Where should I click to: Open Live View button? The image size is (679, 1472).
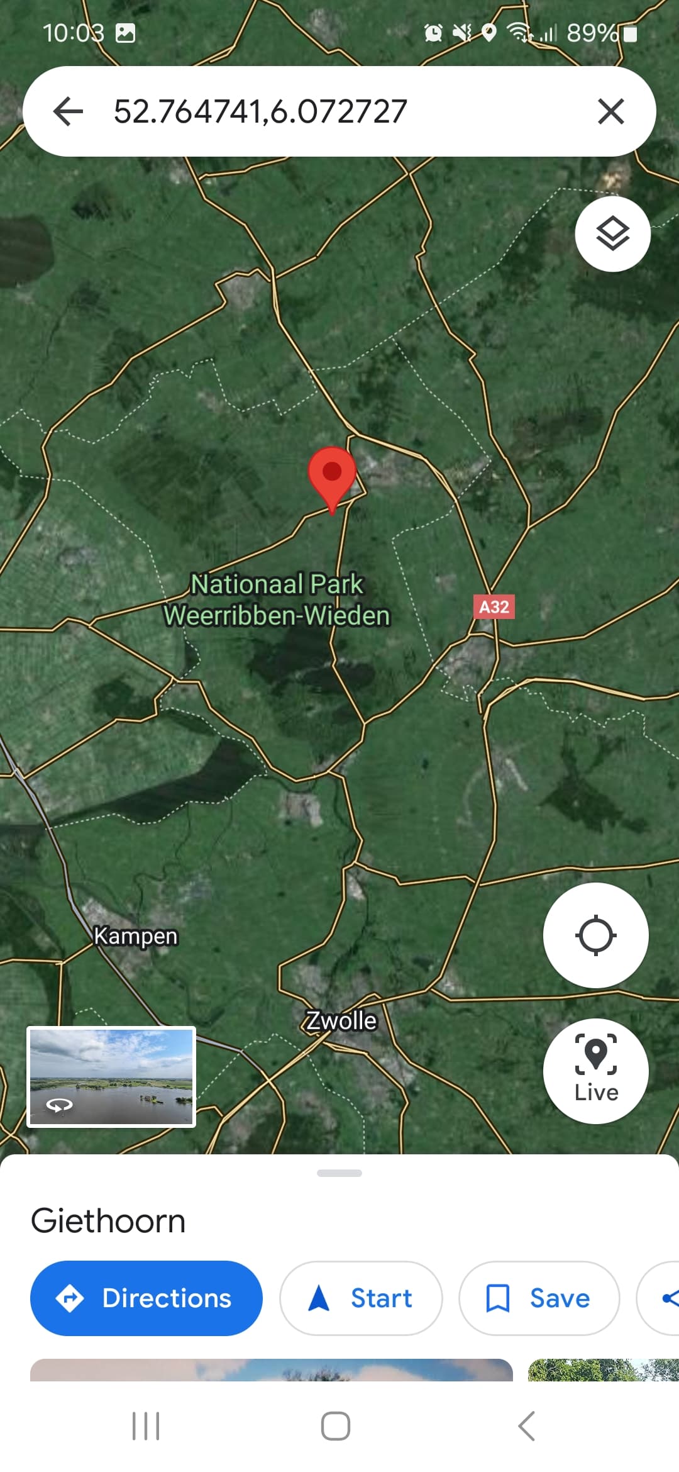595,1071
